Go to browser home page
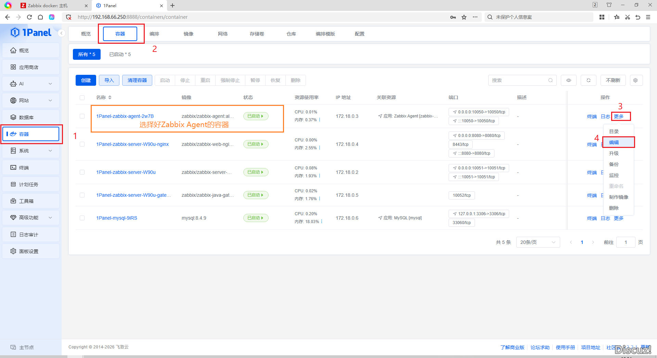657x358 pixels. pos(40,17)
